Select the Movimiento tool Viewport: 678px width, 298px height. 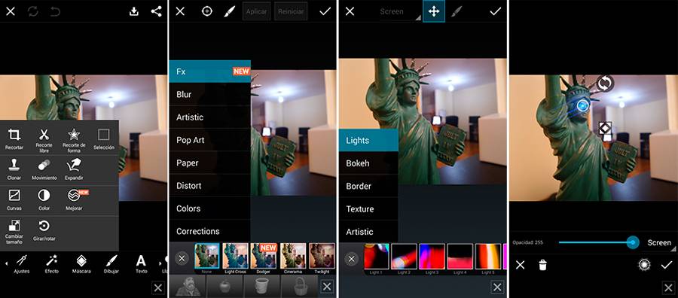[x=44, y=169]
